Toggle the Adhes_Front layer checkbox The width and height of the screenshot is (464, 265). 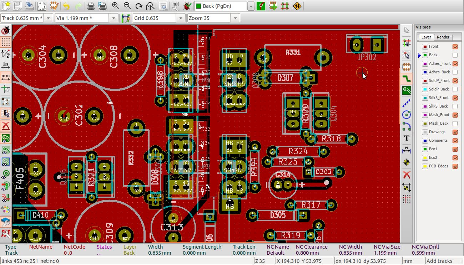455,63
